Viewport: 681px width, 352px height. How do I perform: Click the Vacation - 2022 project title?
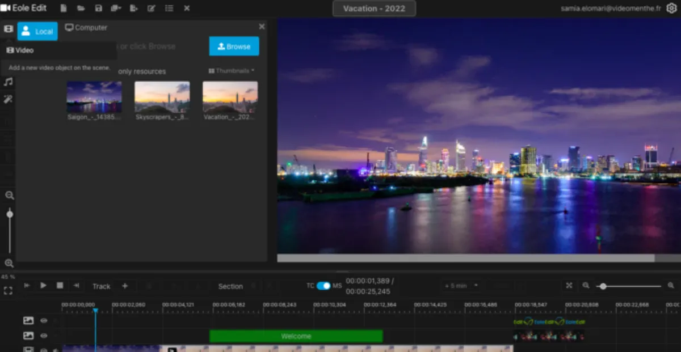tap(374, 9)
